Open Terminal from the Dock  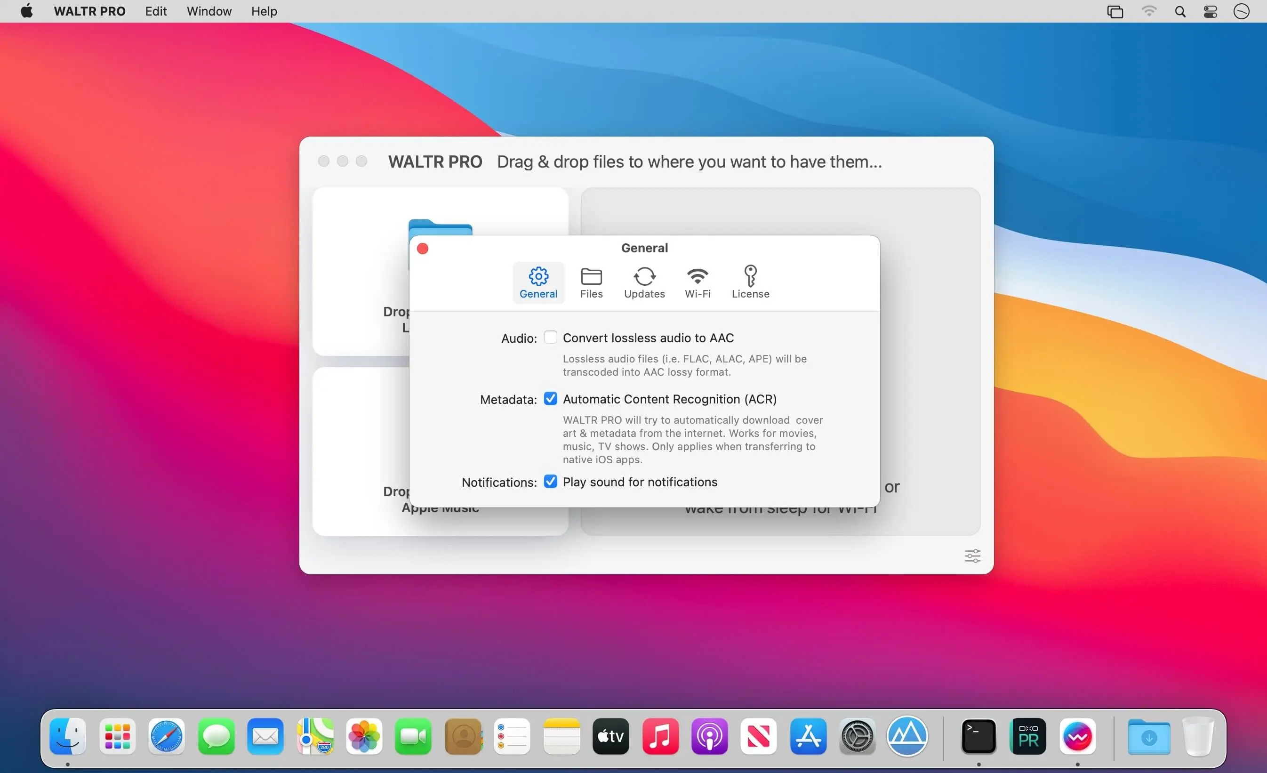[978, 736]
